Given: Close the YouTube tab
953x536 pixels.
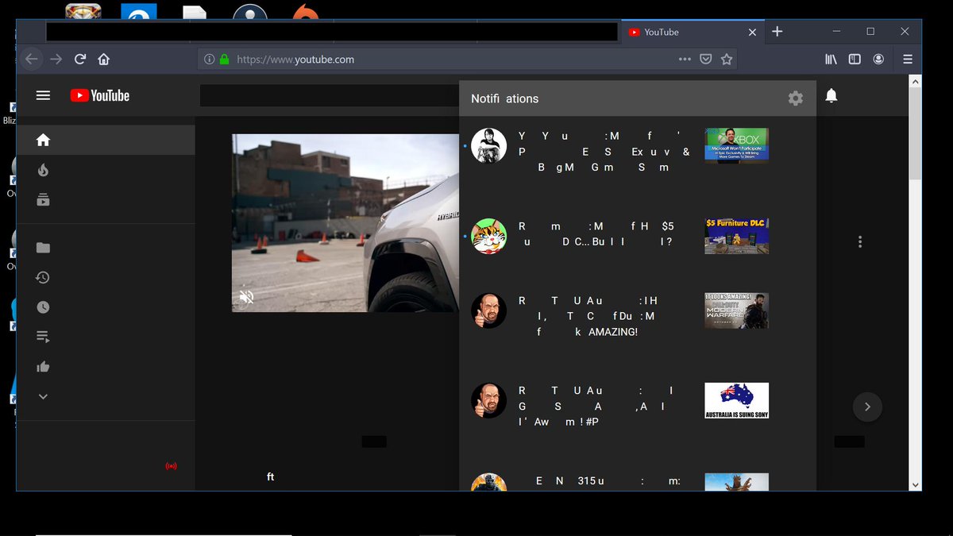Looking at the screenshot, I should 752,32.
